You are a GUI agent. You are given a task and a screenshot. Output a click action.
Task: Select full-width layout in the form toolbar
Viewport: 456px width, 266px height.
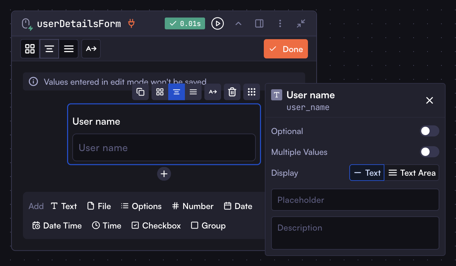click(x=69, y=49)
